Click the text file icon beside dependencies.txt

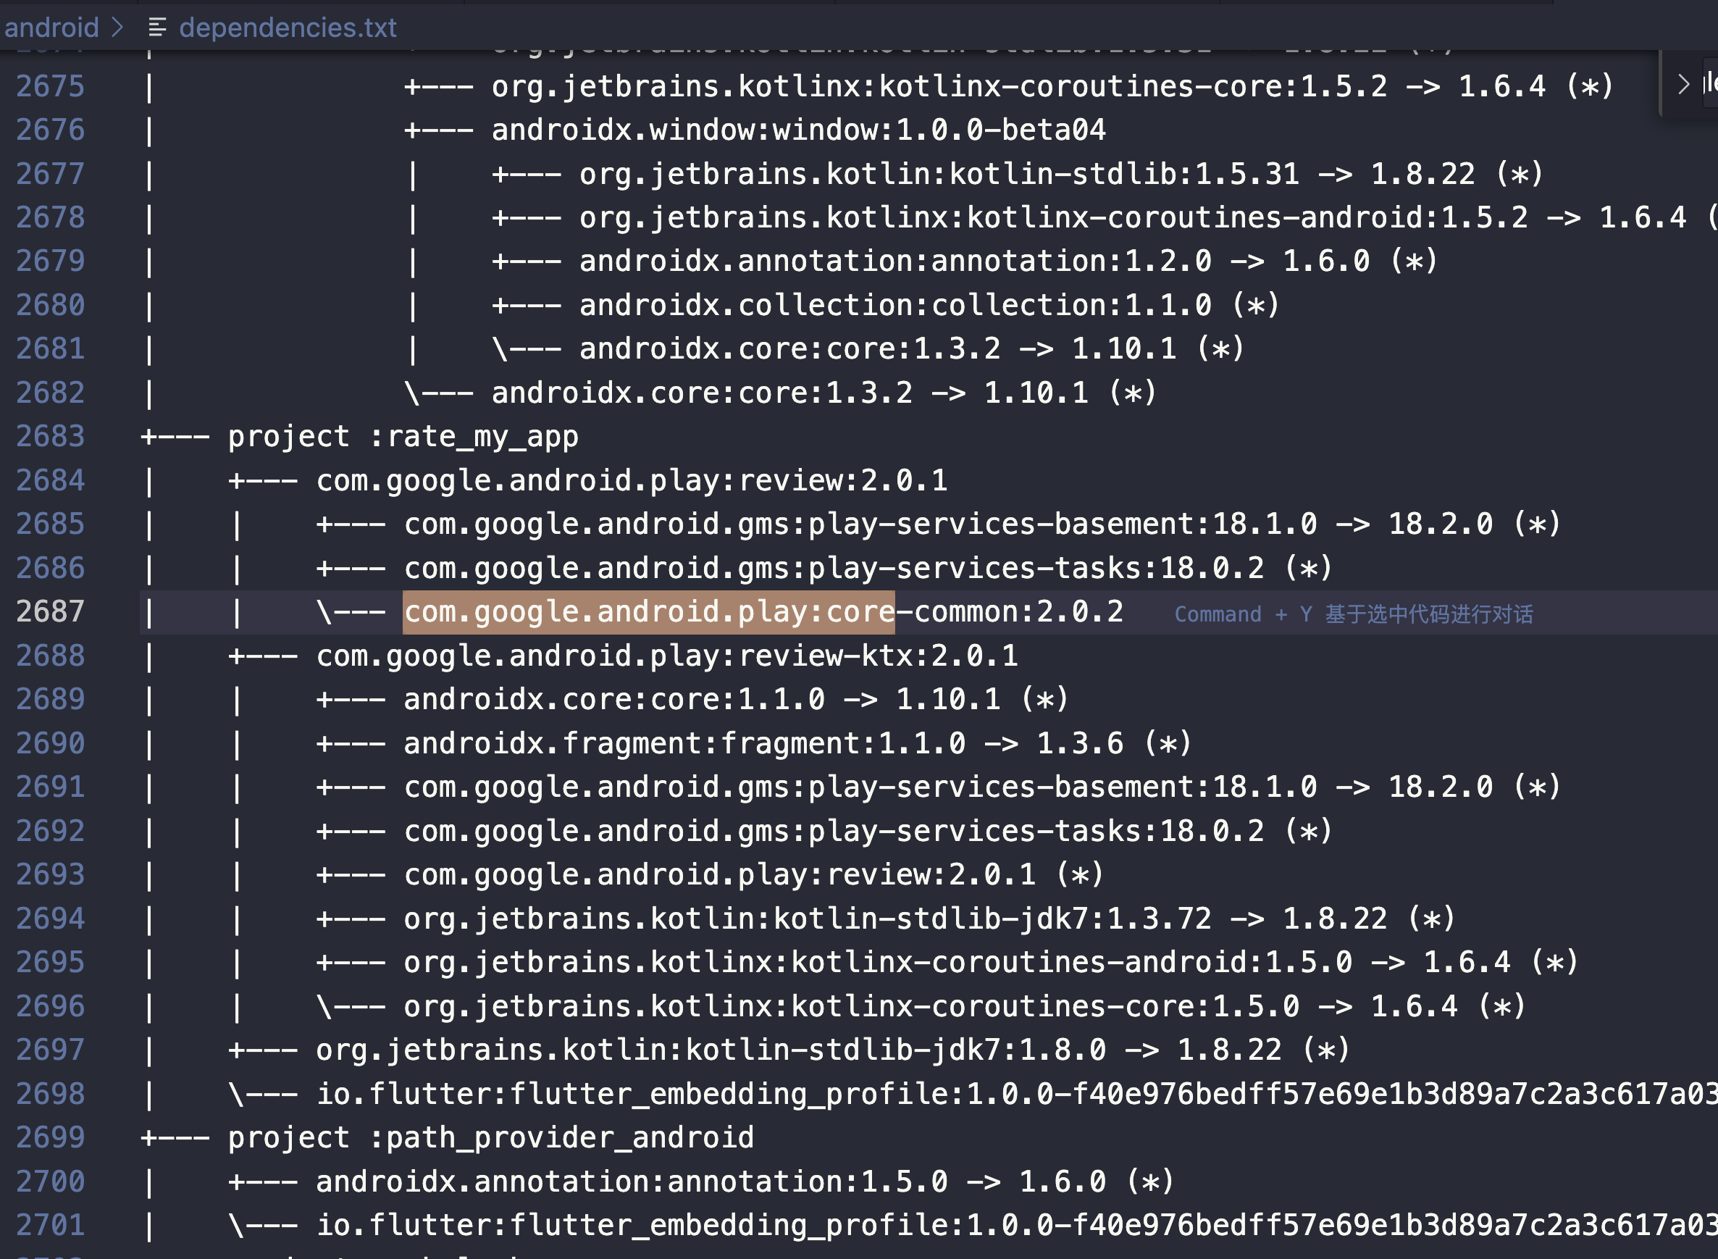(157, 28)
